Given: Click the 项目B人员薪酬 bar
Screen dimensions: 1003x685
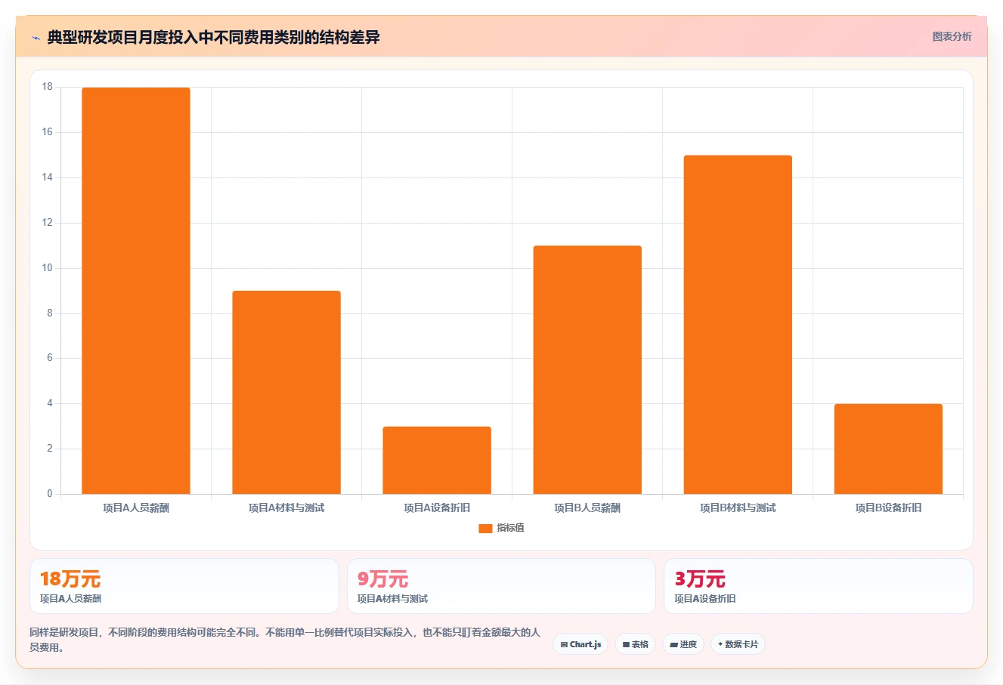Looking at the screenshot, I should [587, 370].
